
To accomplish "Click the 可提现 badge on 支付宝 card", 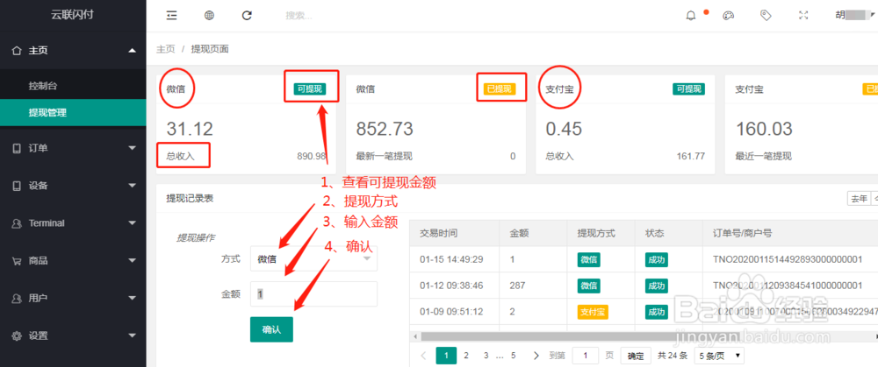I will [x=688, y=88].
